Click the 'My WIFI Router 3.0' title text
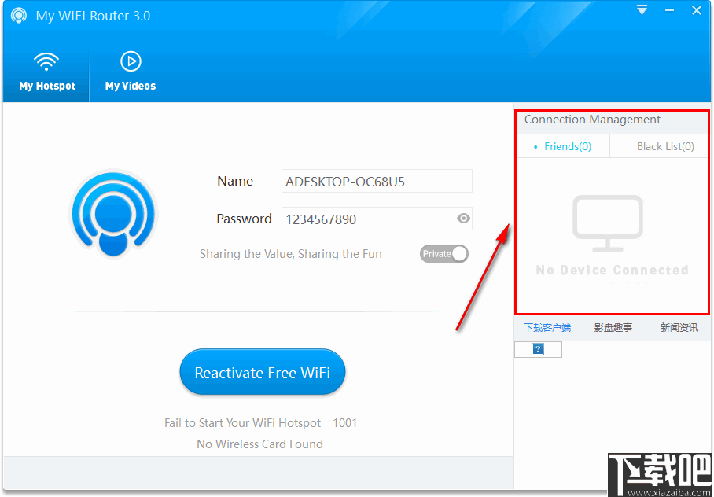This screenshot has height=497, width=714. click(93, 16)
